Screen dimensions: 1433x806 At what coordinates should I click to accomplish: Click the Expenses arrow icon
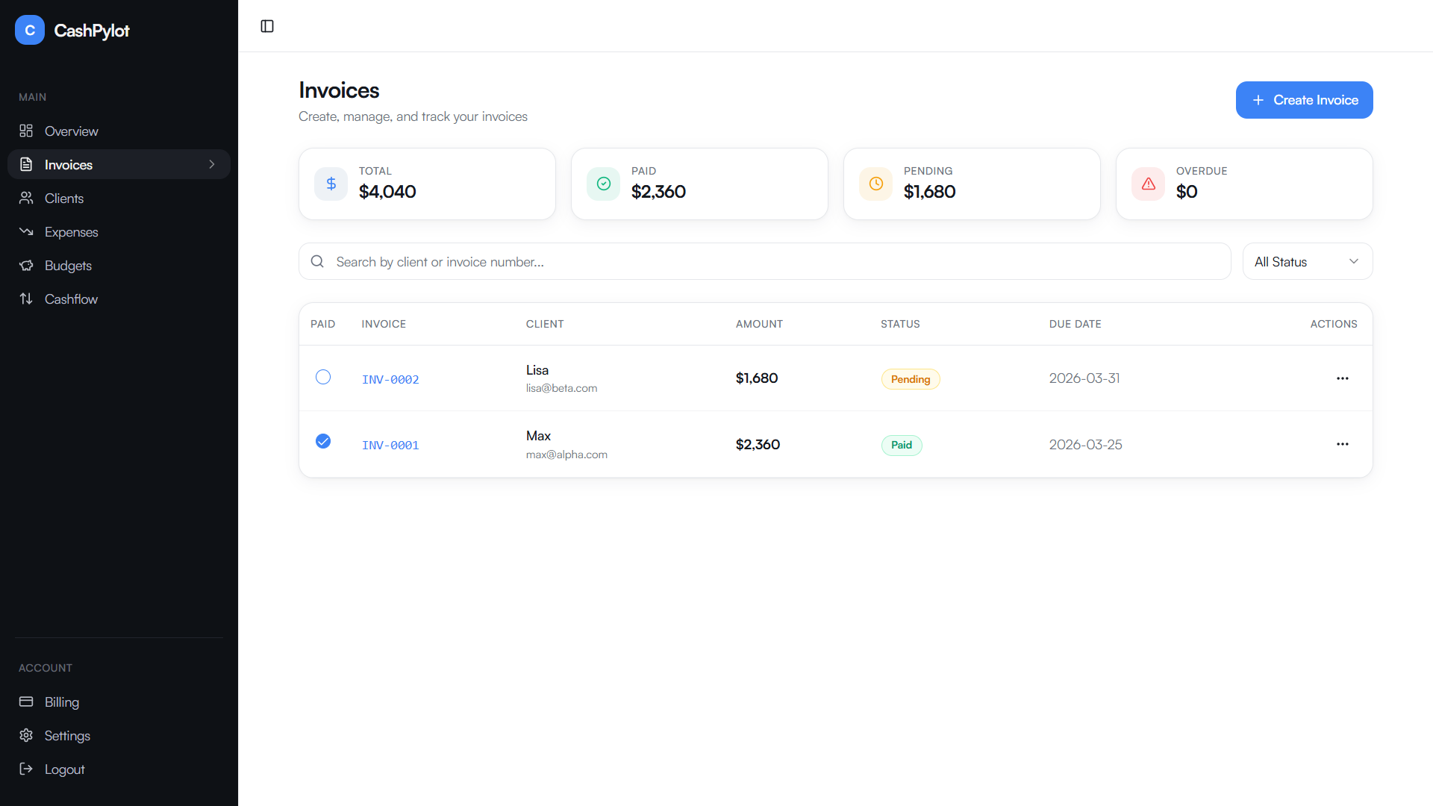(27, 231)
